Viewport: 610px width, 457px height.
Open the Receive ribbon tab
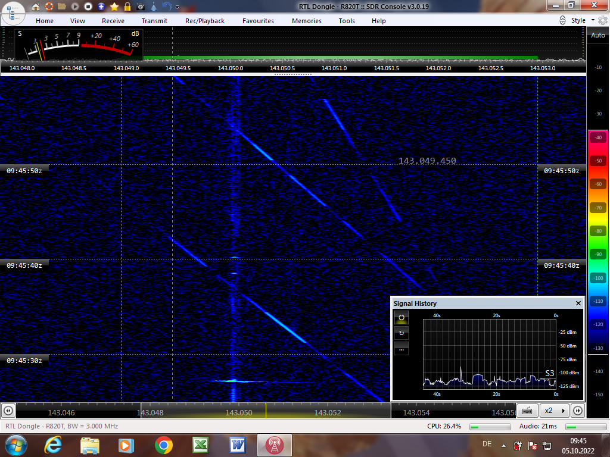pos(113,21)
